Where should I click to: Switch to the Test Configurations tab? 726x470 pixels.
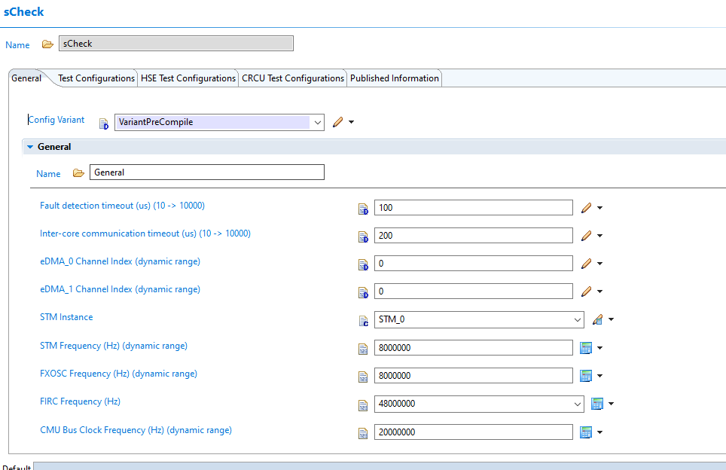(96, 78)
